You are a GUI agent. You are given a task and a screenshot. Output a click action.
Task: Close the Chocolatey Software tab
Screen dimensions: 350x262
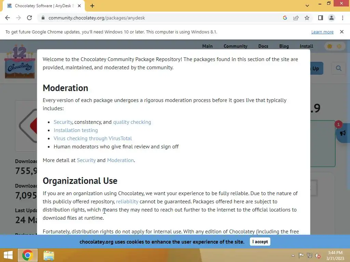click(79, 6)
